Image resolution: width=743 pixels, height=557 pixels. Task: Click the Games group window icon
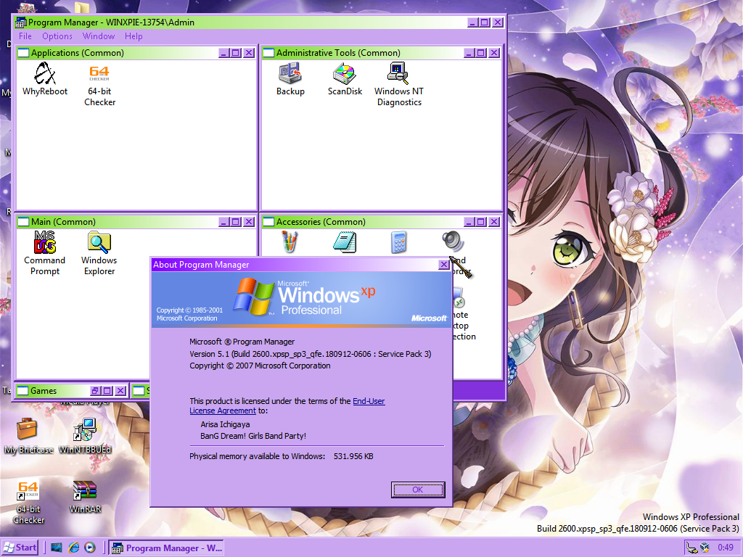[x=22, y=391]
